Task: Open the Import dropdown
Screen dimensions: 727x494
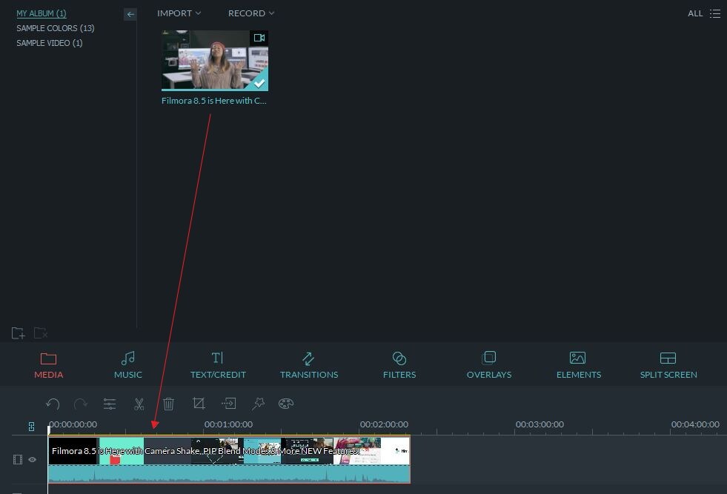Action: [179, 13]
